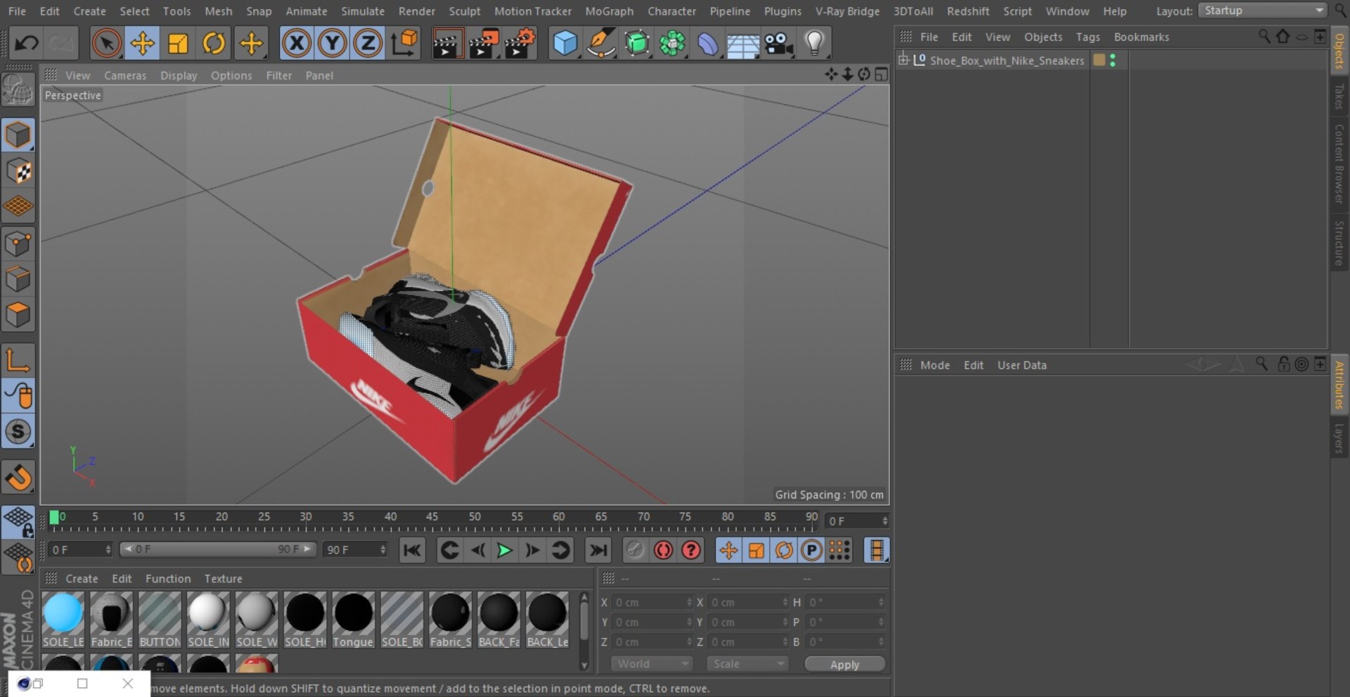Open Edit Render Settings

pos(520,44)
